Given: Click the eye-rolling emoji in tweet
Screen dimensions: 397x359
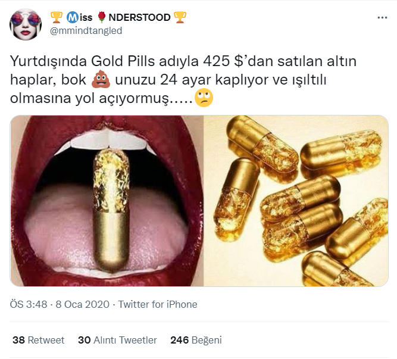Looking at the screenshot, I should (204, 98).
